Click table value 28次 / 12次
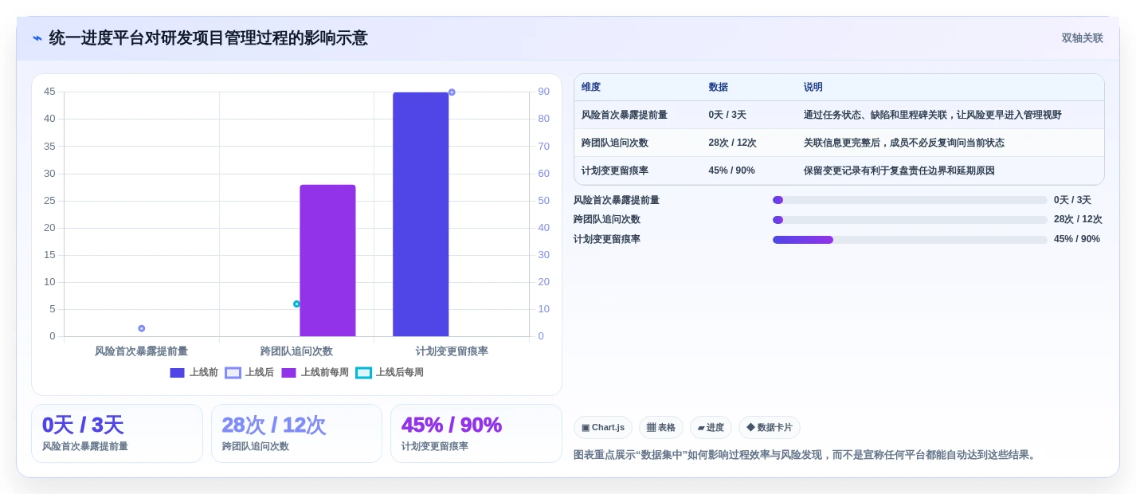This screenshot has height=494, width=1136. point(732,143)
